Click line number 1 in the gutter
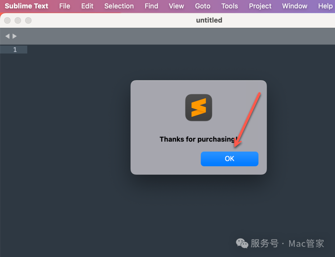The image size is (335, 257). click(15, 50)
